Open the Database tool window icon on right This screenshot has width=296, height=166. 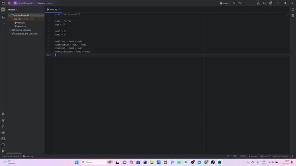point(293,16)
